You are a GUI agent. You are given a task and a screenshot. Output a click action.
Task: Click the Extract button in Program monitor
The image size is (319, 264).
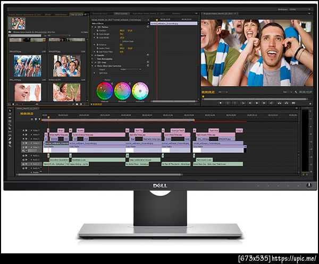[x=287, y=103]
